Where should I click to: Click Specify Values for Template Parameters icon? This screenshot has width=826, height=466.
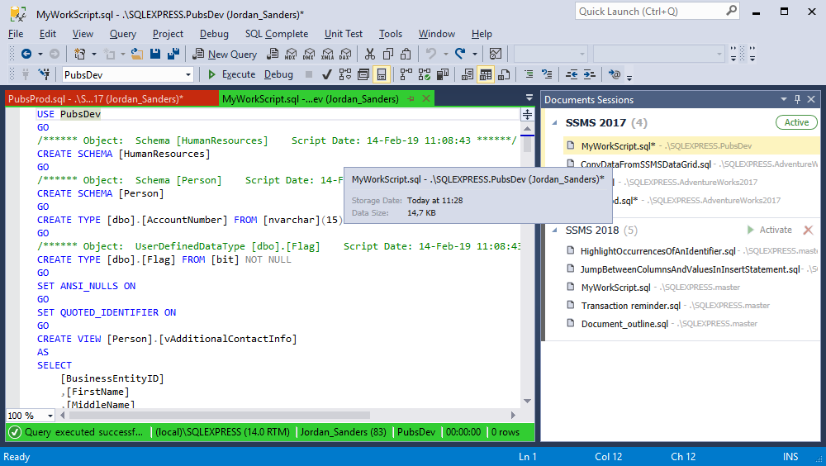615,75
